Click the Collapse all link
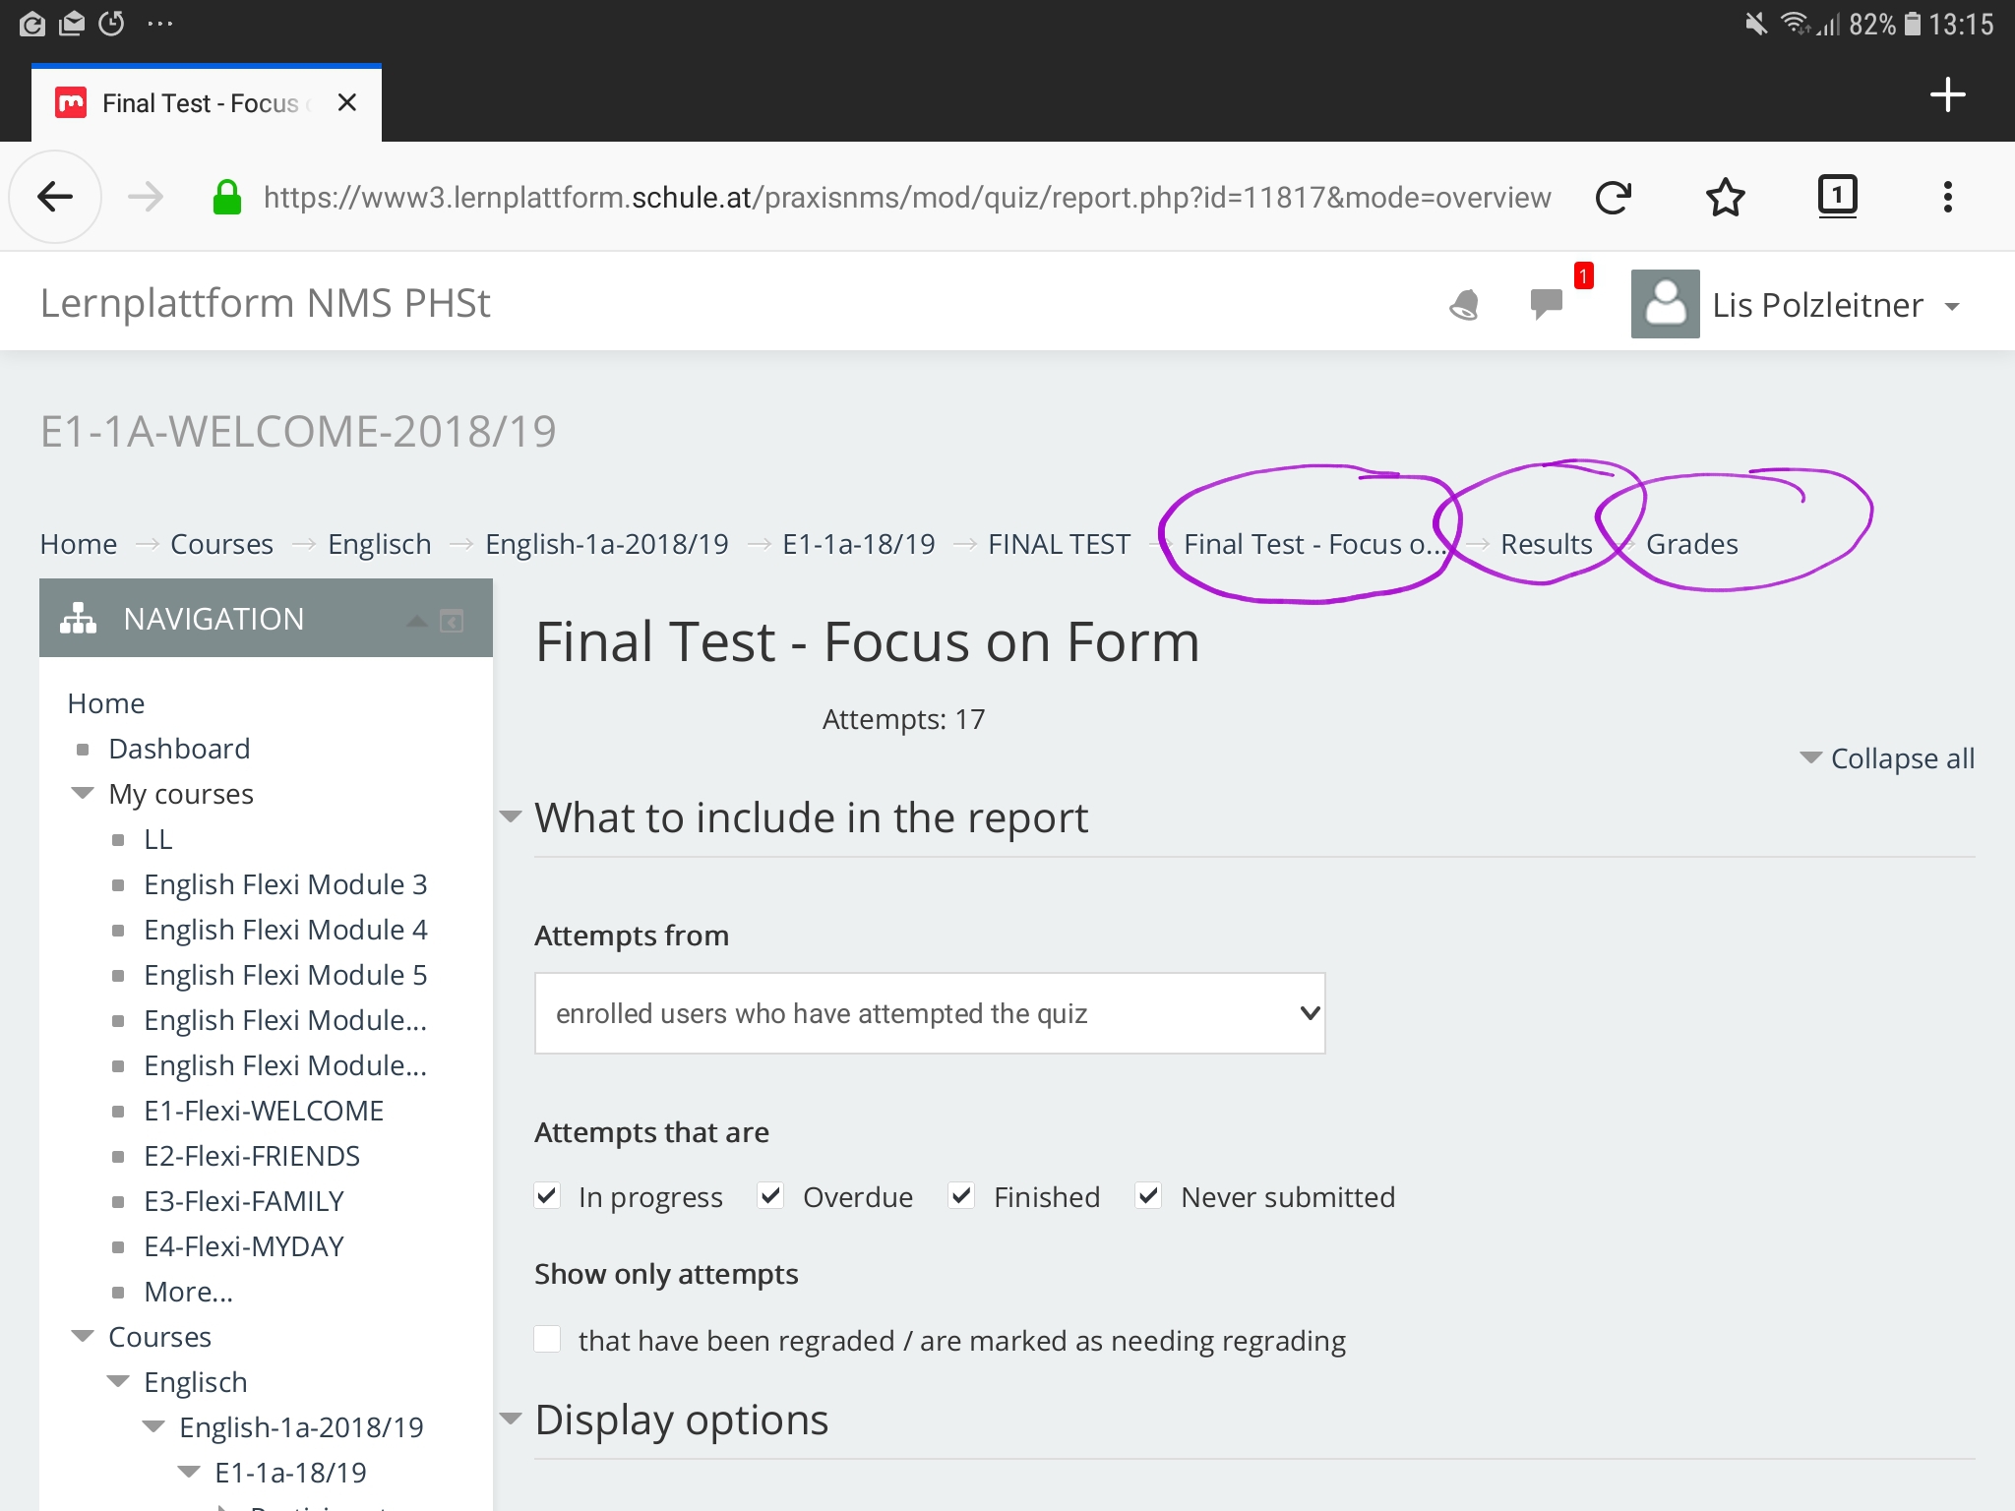 click(x=1901, y=758)
